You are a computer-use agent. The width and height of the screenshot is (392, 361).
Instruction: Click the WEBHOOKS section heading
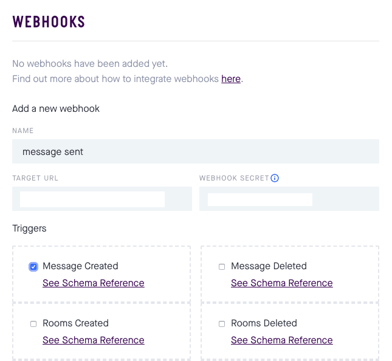point(49,22)
